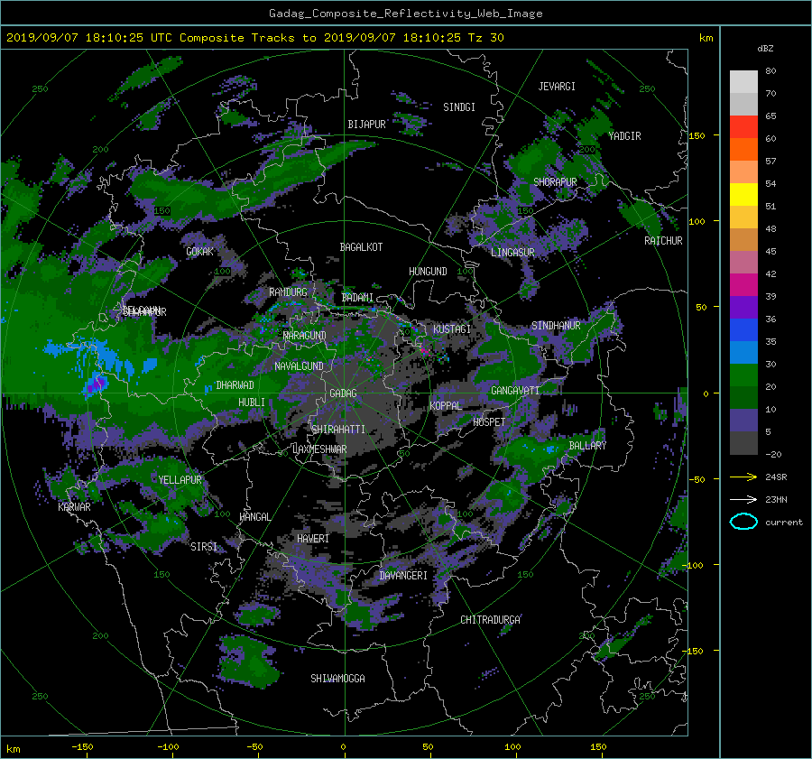This screenshot has height=759, width=812.
Task: Click the NARAGUND city label
Action: tap(305, 336)
